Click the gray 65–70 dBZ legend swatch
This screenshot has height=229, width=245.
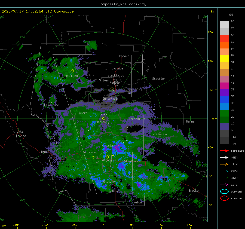224,31
